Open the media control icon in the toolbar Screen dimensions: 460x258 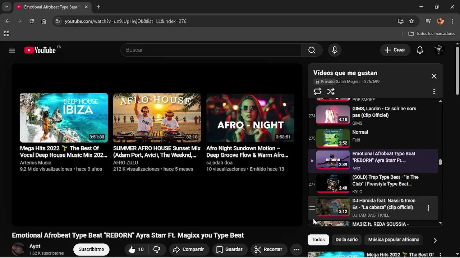pos(428,21)
